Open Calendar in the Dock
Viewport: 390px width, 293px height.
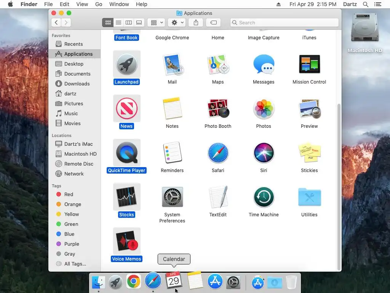(x=174, y=280)
